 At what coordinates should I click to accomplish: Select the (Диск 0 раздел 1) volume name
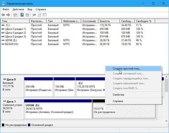[x=16, y=29]
